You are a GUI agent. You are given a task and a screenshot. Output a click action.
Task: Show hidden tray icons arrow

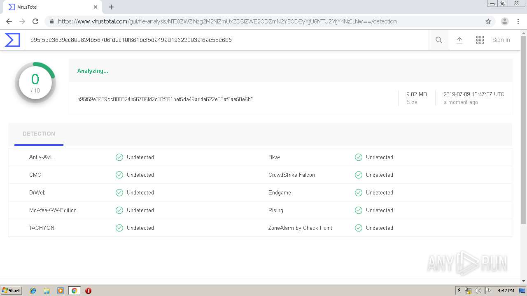pyautogui.click(x=459, y=291)
